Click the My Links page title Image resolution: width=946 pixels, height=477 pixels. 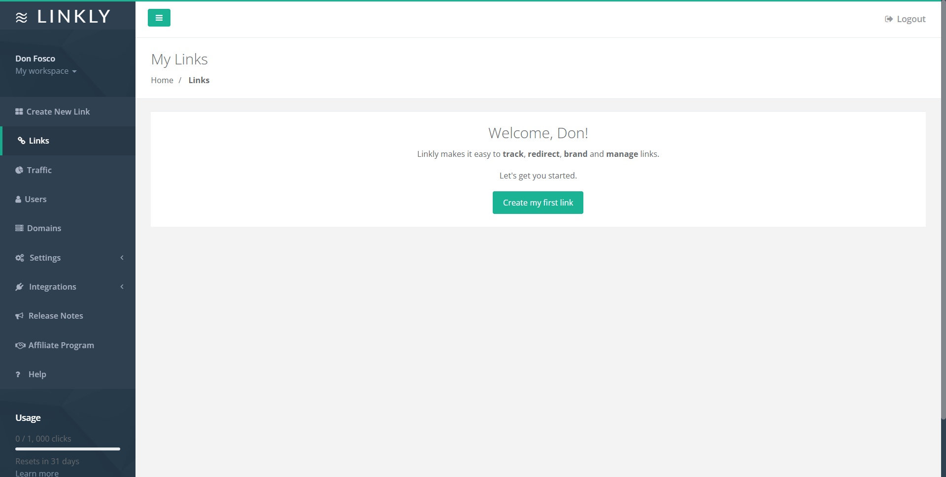tap(179, 60)
